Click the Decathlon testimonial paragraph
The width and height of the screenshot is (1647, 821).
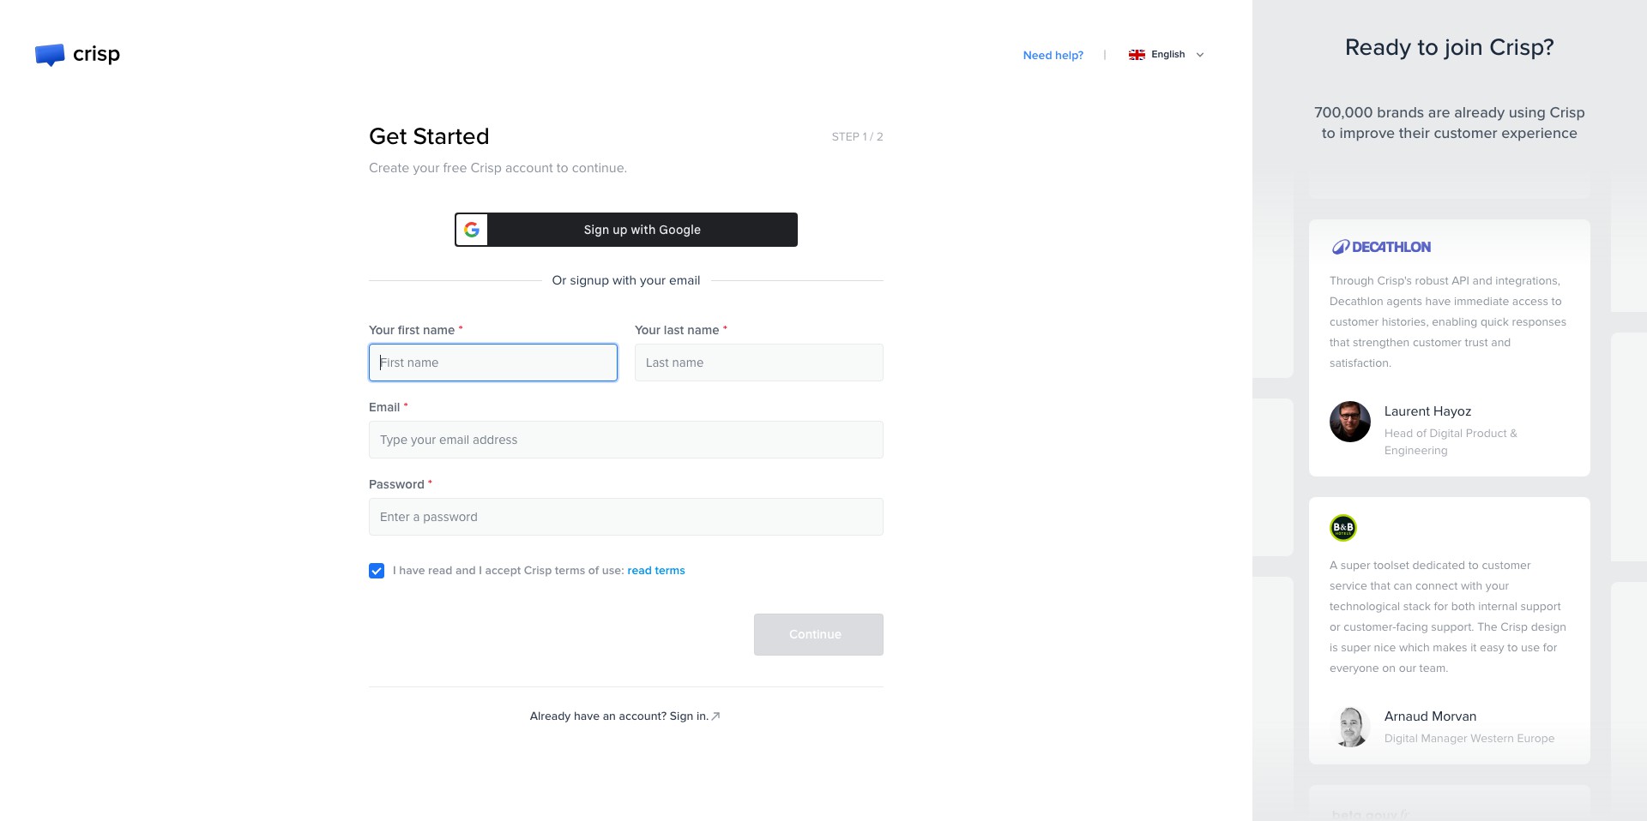[x=1448, y=322]
